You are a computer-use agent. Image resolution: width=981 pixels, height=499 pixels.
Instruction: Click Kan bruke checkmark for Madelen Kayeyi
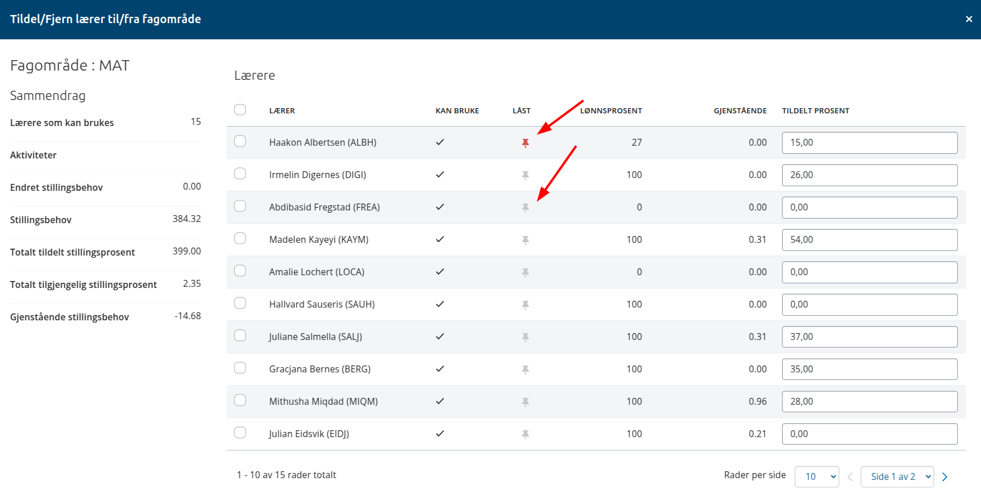coord(440,239)
